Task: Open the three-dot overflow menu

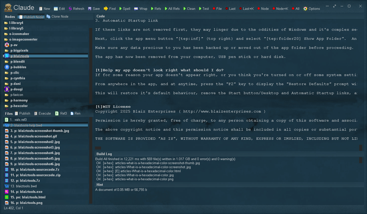Action: tap(327, 6)
